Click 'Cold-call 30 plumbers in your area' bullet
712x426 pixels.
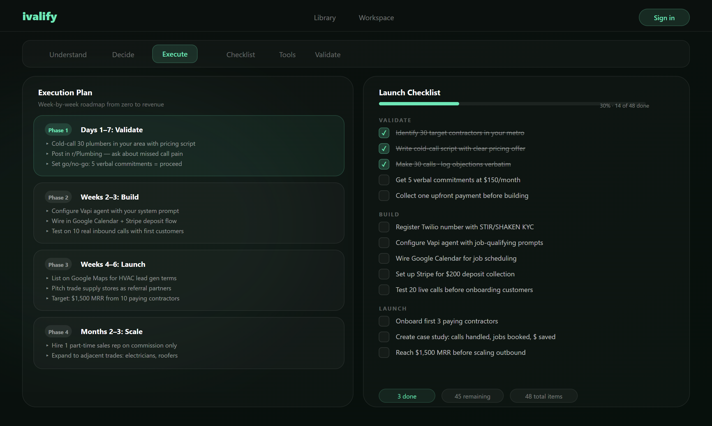(x=123, y=143)
